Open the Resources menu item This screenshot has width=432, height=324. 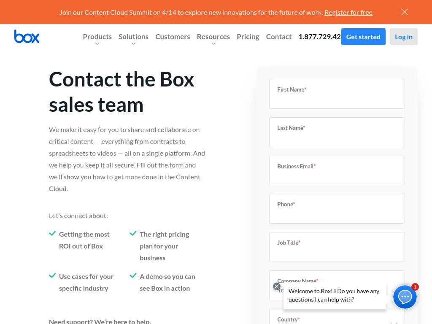click(x=213, y=37)
